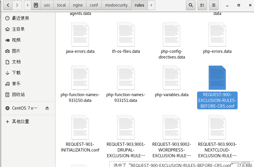Viewport: 254px width, 167px height.
Task: Show earlier path segments using the left triangle
Action: [28, 5]
